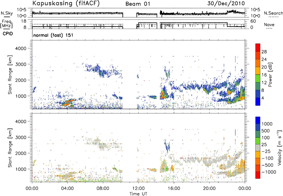283x196 pixels.
Task: Click the date 30/Dec/2010
Action: [226, 4]
